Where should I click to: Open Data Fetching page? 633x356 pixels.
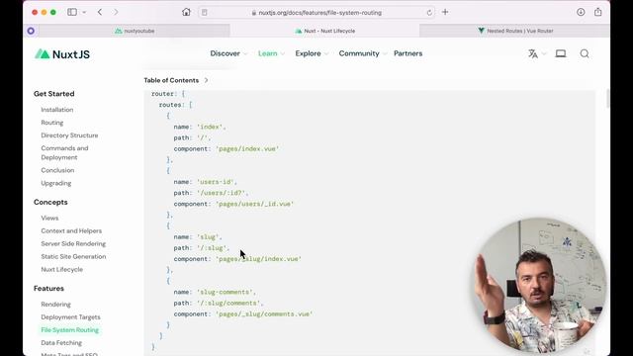tap(61, 343)
